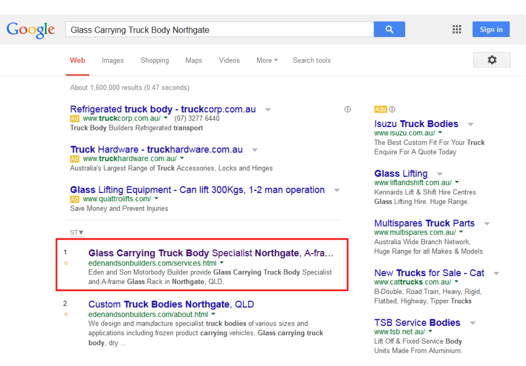Open New Trucks for Sale - Cat ad
Screen dimensions: 526x366
[x=429, y=273]
